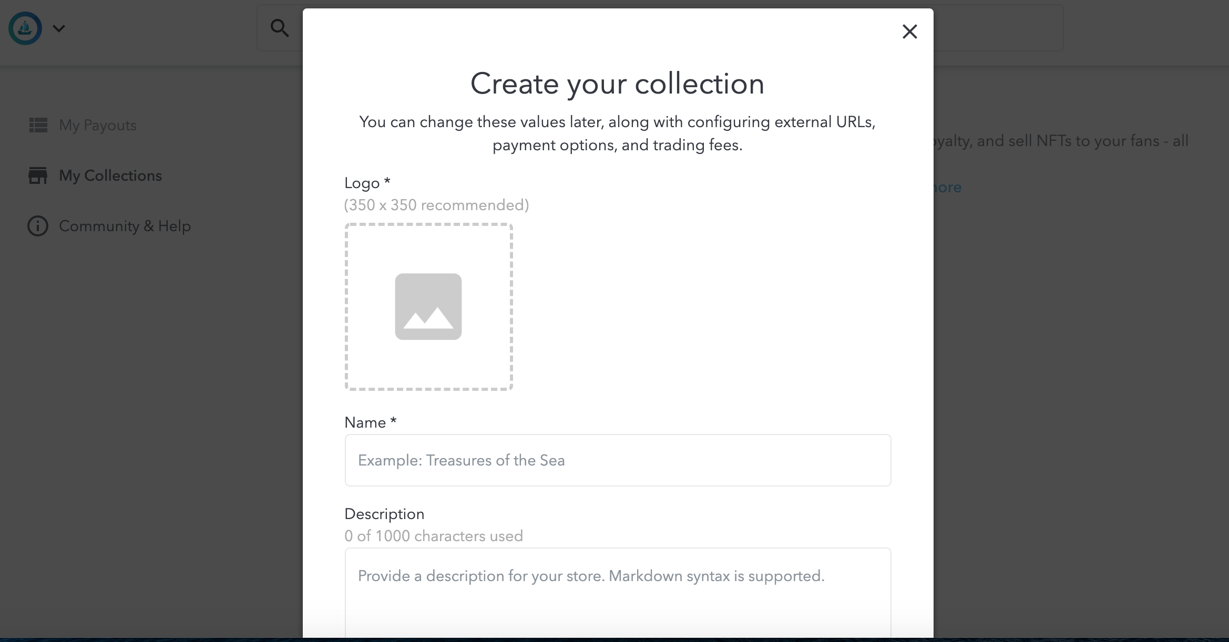This screenshot has height=642, width=1229.
Task: Click the 'Logo *' field label
Action: pos(367,183)
